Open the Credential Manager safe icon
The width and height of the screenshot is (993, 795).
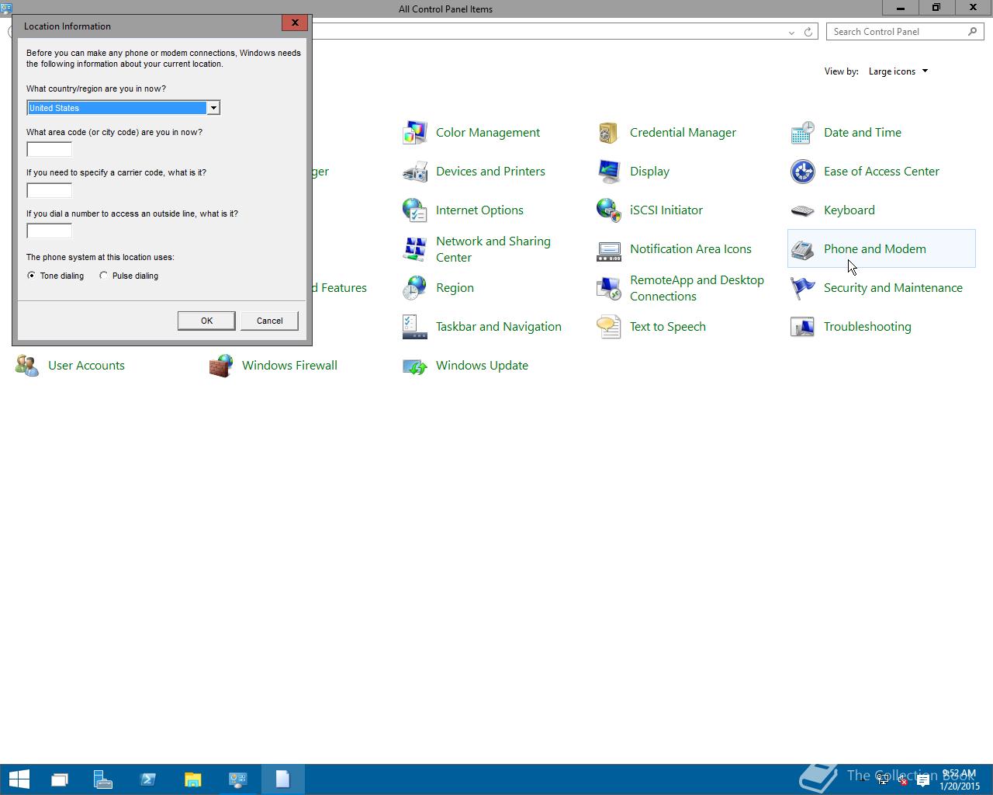point(609,133)
